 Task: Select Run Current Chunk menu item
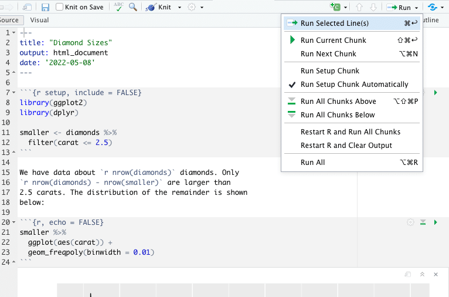tap(352, 40)
